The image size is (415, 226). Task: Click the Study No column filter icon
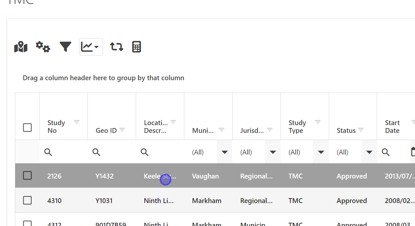76,122
